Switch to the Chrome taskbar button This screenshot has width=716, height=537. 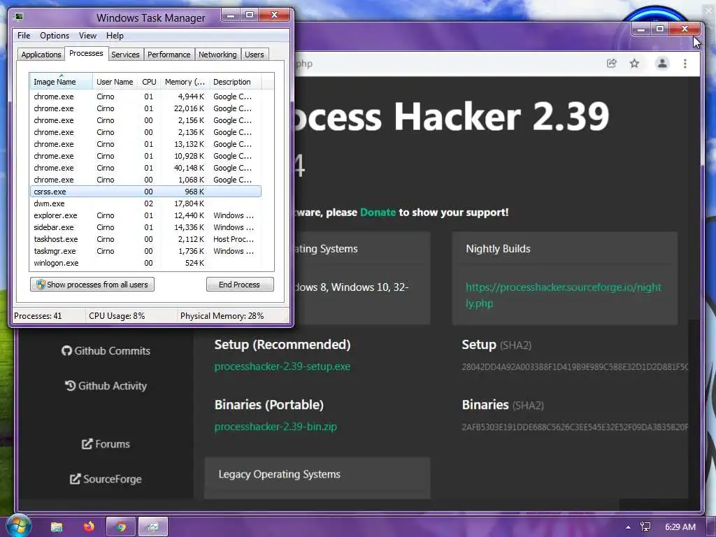coord(120,527)
